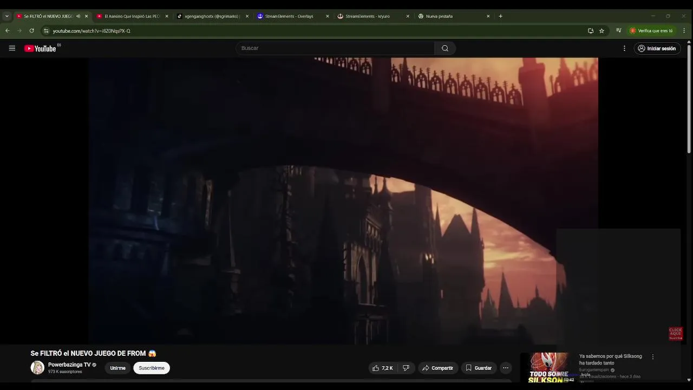
Task: Click Verifica que eres tú profile chip
Action: pos(651,31)
